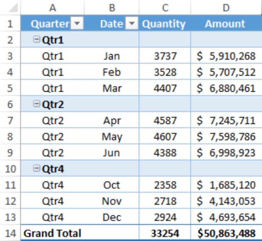
Task: Select the Dec date cell
Action: point(112,217)
